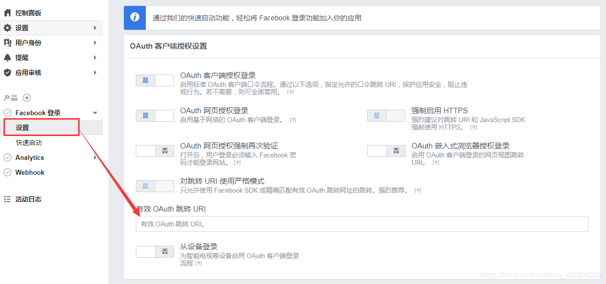Toggle OAuth 网页授权登录 switch
This screenshot has height=284, width=606.
coord(155,116)
